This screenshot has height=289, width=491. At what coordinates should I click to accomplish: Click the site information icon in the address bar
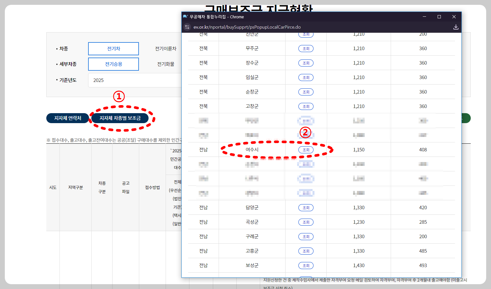187,27
